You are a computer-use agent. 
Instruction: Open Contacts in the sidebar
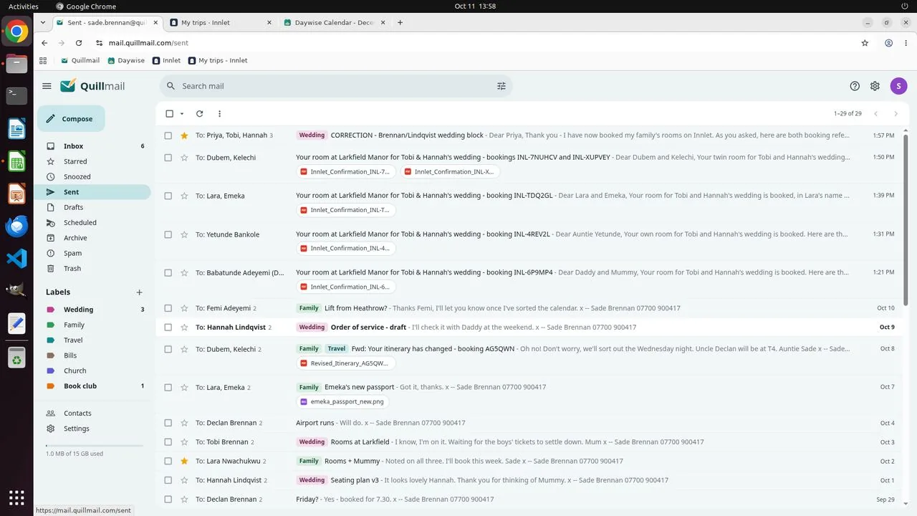pos(93,413)
